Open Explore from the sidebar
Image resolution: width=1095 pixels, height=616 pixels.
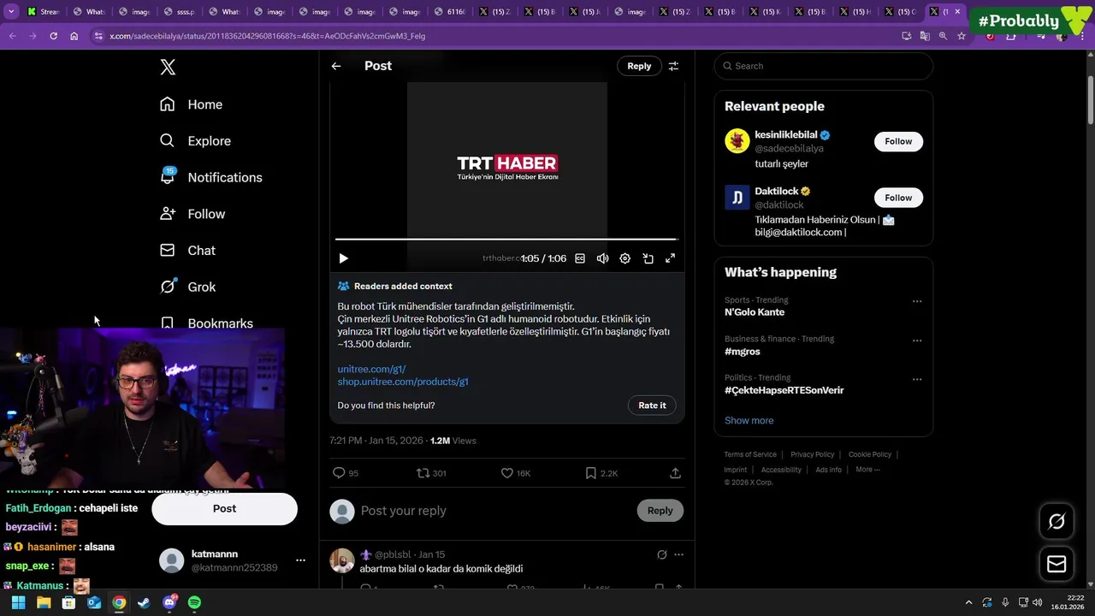click(x=196, y=141)
